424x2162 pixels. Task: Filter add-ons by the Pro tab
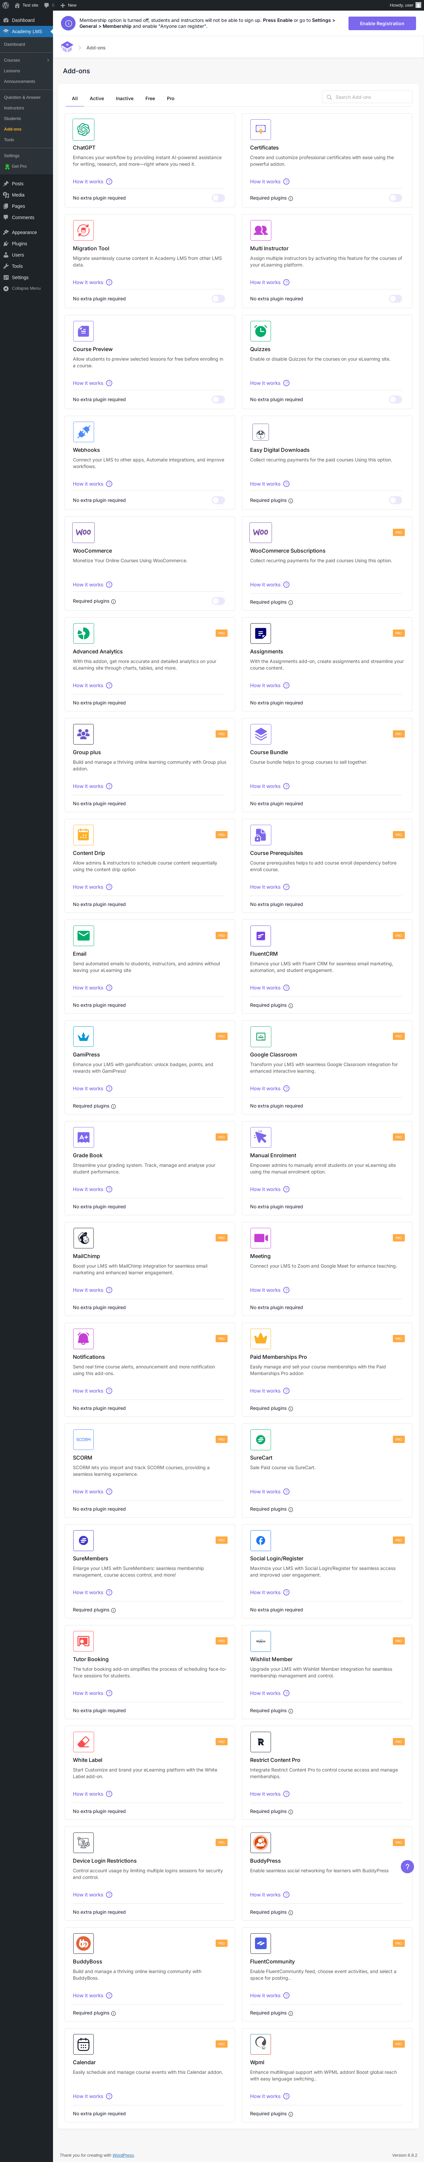pyautogui.click(x=171, y=98)
